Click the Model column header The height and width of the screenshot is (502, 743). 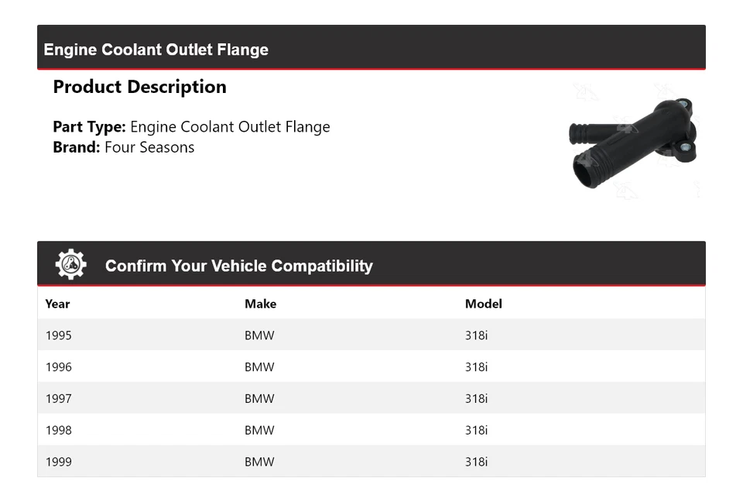pyautogui.click(x=483, y=304)
